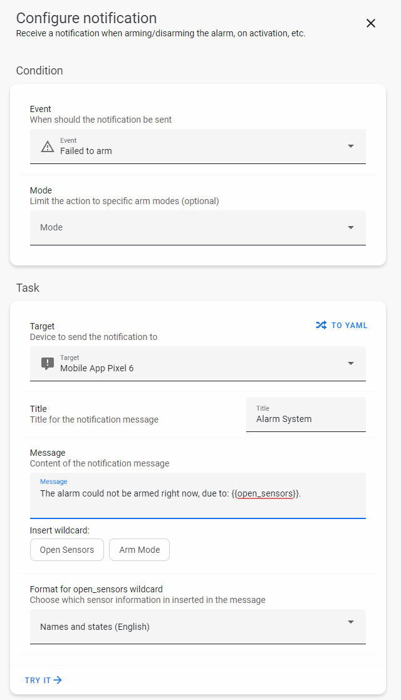Click the warning triangle icon beside Event
The height and width of the screenshot is (700, 401).
tap(48, 147)
